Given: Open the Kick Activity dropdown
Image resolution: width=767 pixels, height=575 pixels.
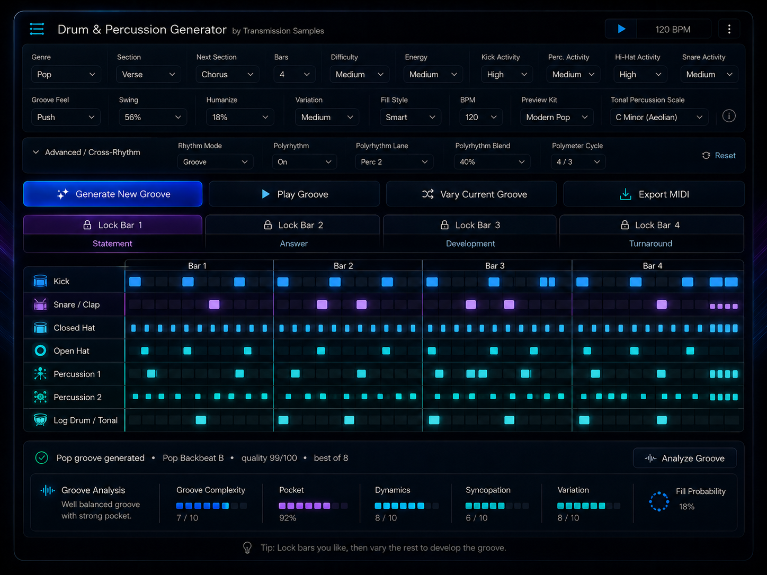Looking at the screenshot, I should pyautogui.click(x=506, y=74).
